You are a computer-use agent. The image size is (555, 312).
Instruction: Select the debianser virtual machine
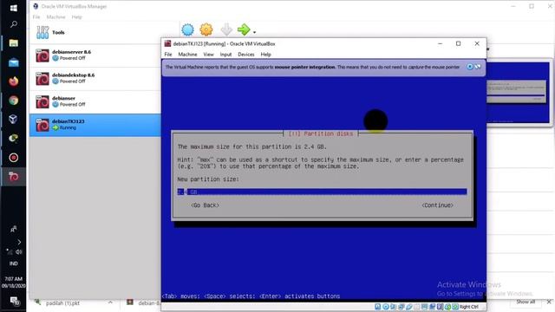(x=95, y=101)
